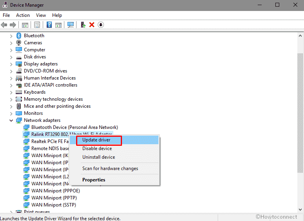Click the red X Uninstall device icon
The width and height of the screenshot is (304, 221).
tap(92, 25)
